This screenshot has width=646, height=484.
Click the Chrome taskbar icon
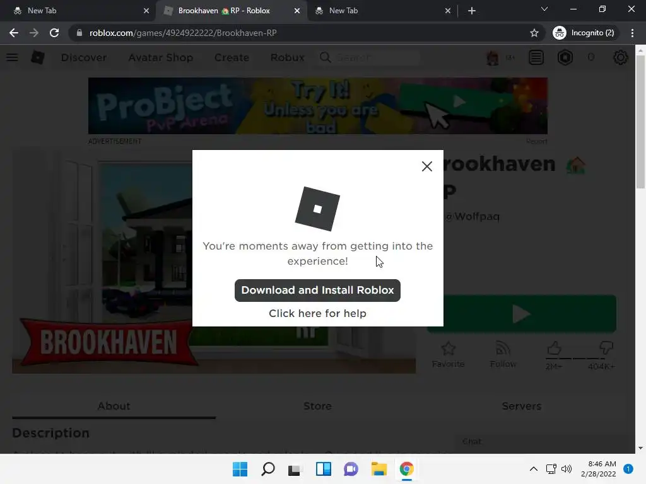(407, 469)
